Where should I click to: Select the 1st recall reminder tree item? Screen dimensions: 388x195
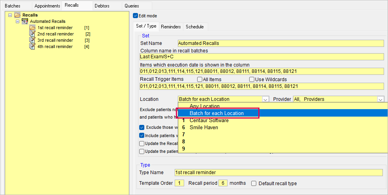(x=55, y=28)
